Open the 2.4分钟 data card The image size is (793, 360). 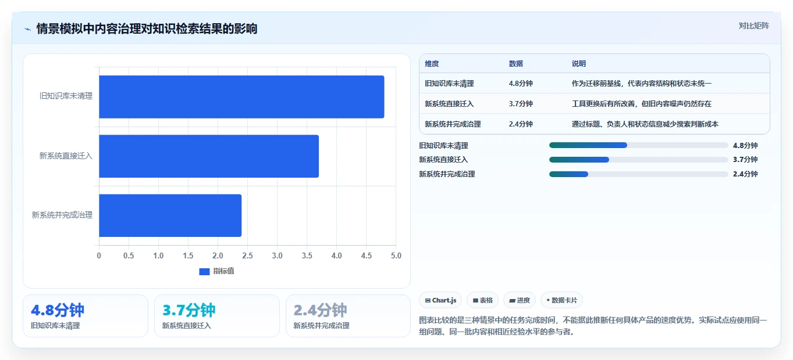(x=348, y=316)
